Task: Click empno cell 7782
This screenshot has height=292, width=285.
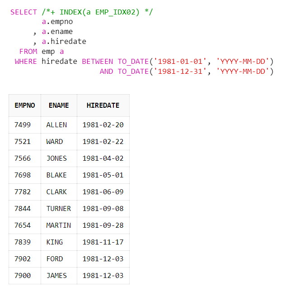Action: (x=25, y=192)
